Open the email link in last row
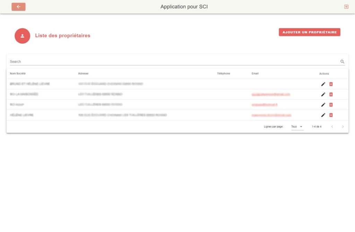355x232 pixels. click(x=271, y=115)
